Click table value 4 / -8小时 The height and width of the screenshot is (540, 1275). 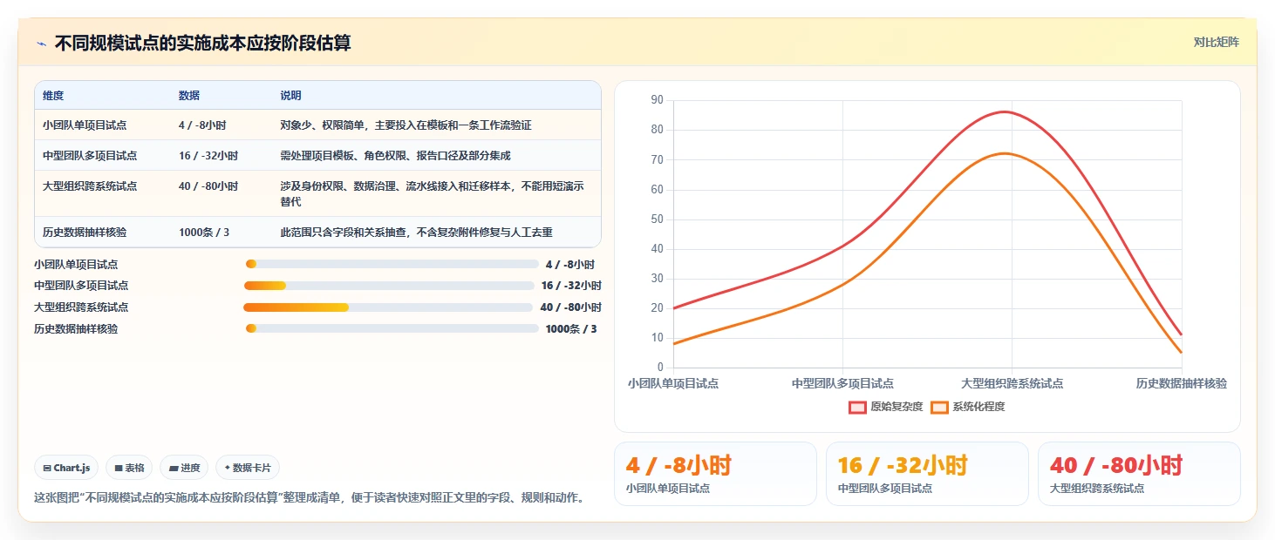[203, 125]
